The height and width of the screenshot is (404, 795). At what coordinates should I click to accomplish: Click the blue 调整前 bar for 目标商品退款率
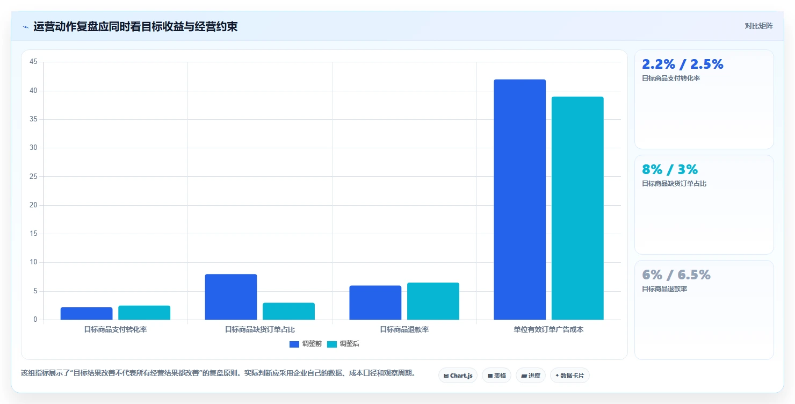375,302
